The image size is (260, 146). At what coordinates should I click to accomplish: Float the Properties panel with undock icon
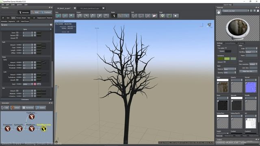coord(50,8)
